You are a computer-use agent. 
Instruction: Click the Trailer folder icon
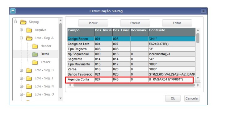35,62
